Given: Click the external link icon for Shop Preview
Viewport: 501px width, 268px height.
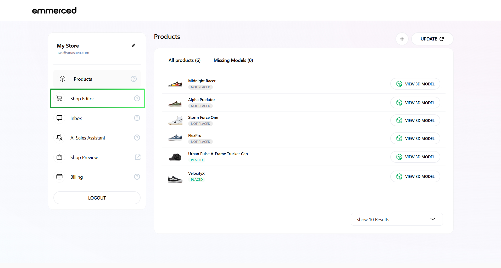Looking at the screenshot, I should click(x=137, y=157).
